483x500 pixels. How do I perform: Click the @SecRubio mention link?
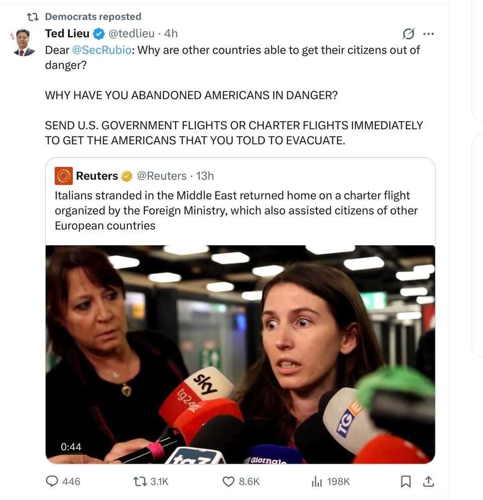click(x=102, y=50)
